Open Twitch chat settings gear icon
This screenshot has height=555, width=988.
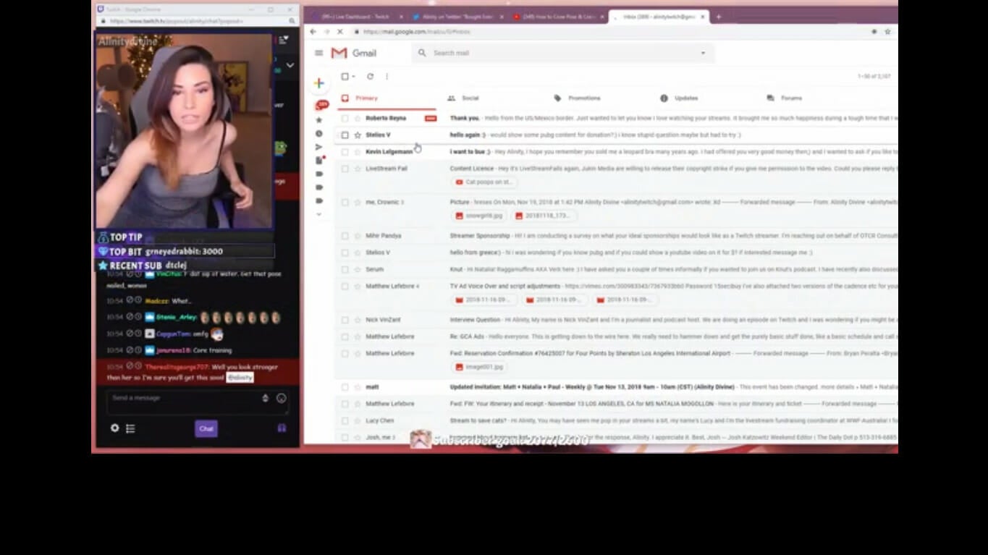(x=114, y=428)
